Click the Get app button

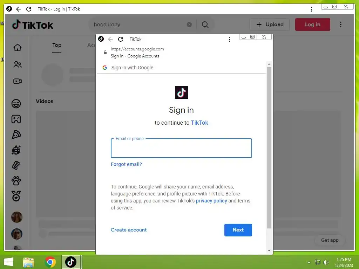330,240
